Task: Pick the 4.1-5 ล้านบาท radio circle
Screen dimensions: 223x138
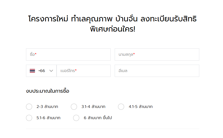Action: [x=121, y=107]
